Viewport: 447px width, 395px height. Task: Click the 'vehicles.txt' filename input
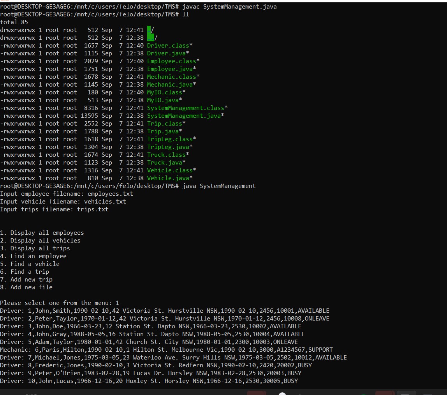click(105, 202)
